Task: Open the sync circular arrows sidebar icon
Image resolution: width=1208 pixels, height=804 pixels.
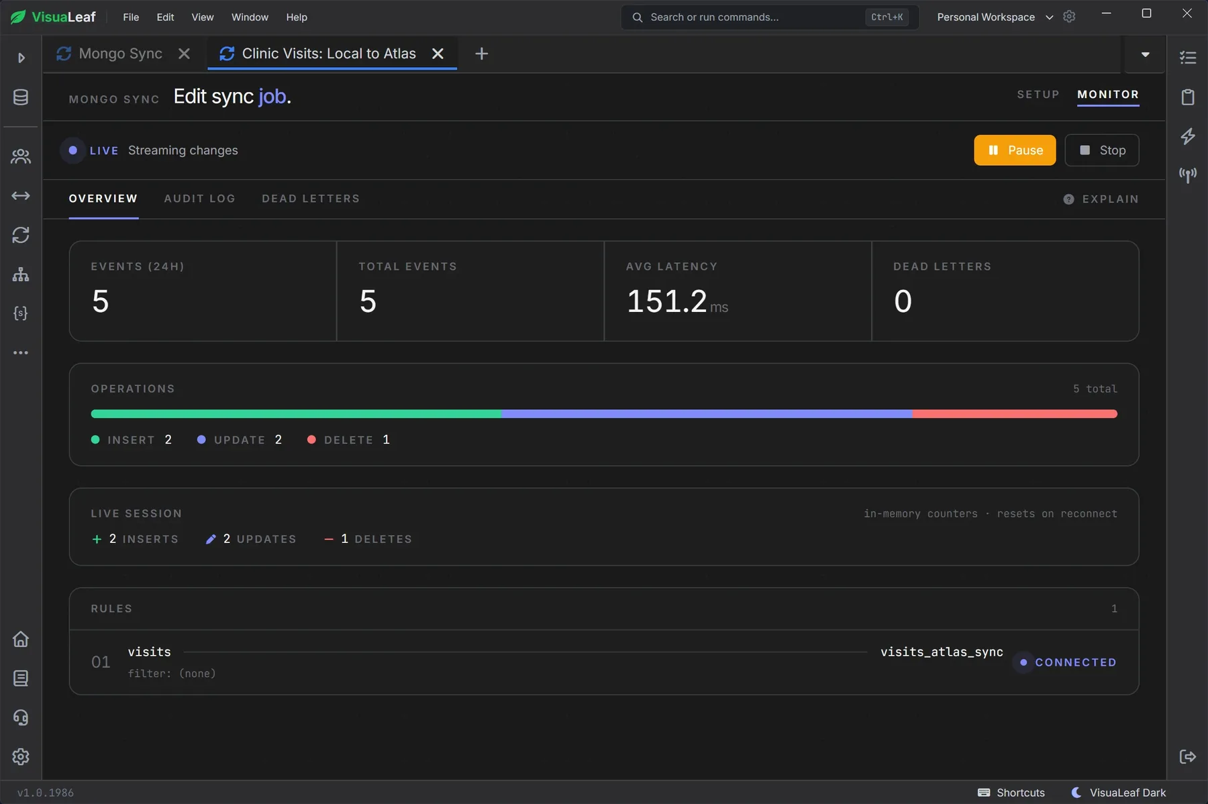Action: [21, 235]
